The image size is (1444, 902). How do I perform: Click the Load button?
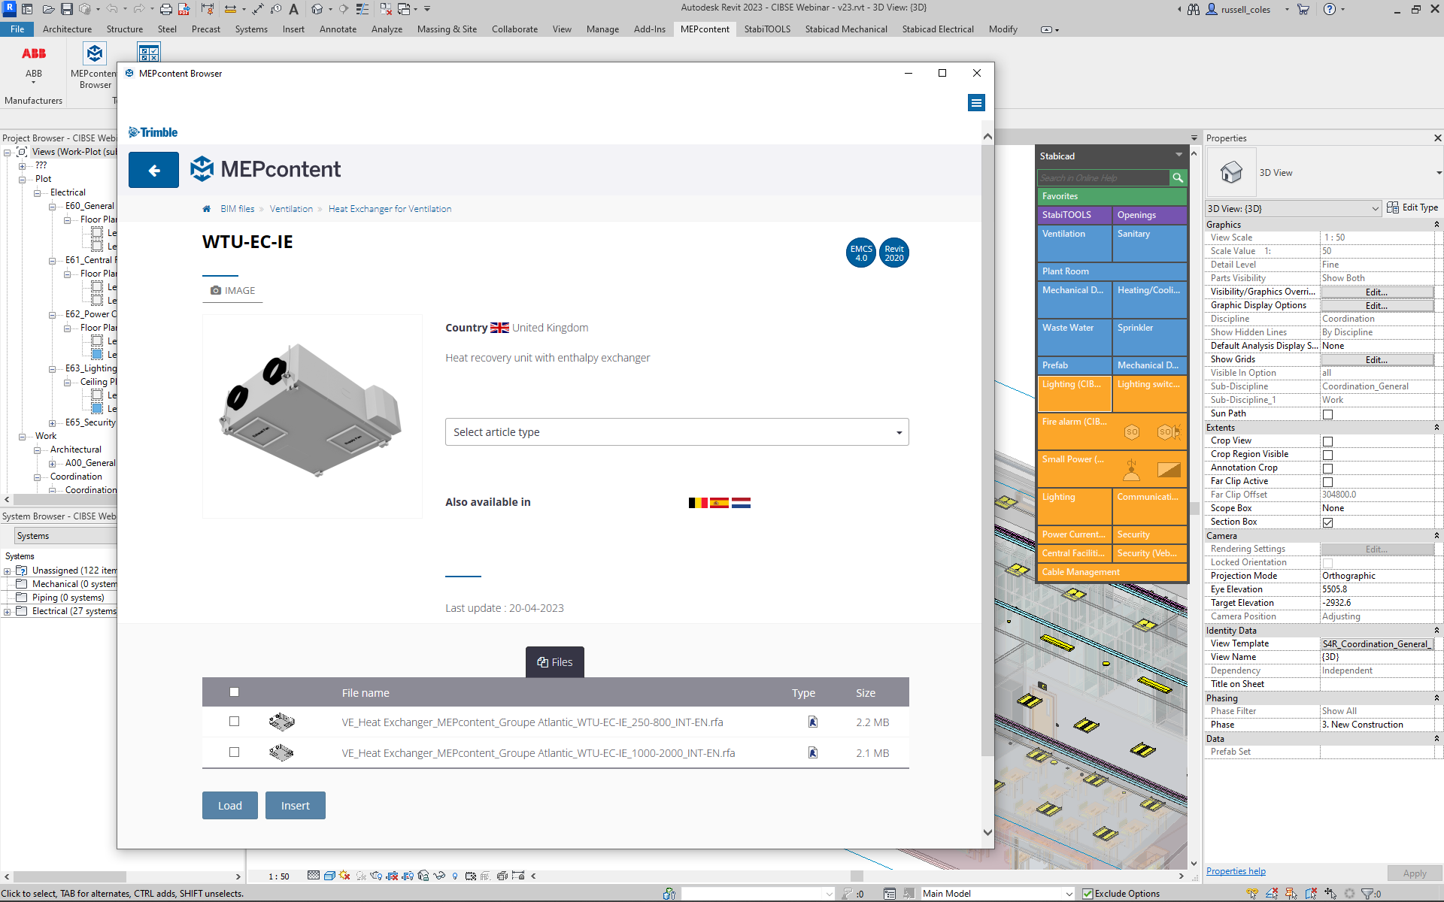(230, 806)
